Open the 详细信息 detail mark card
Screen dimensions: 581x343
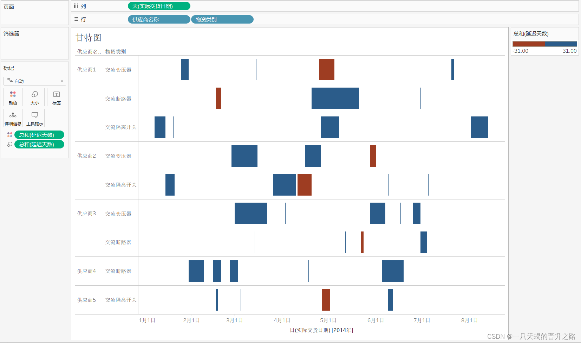(x=13, y=118)
